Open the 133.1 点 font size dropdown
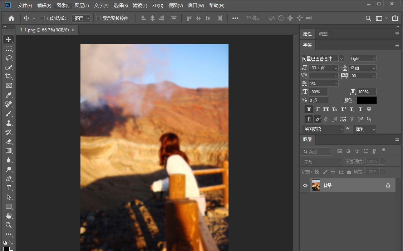 coord(335,68)
